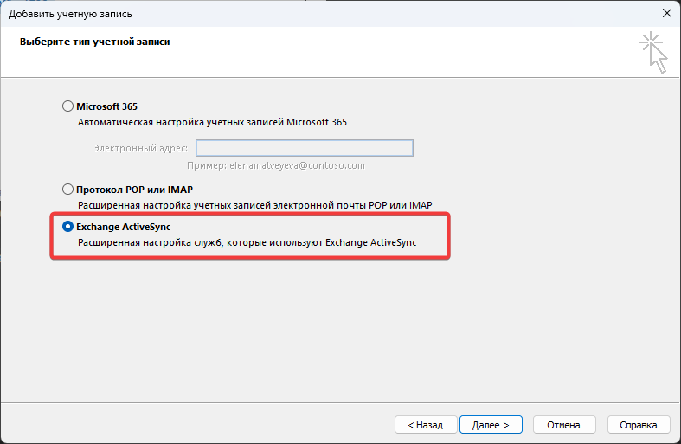Proceed by clicking Далее button
The width and height of the screenshot is (681, 444).
(490, 425)
